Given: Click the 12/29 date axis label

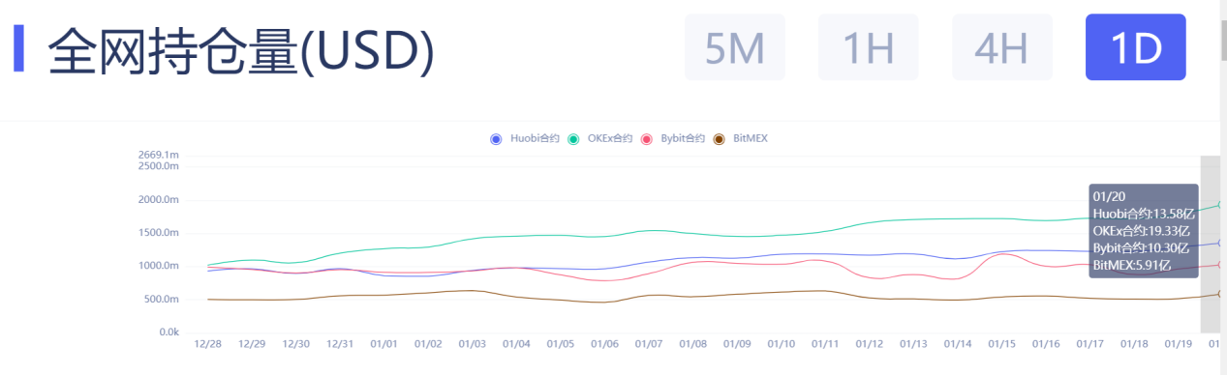Looking at the screenshot, I should click(x=252, y=344).
